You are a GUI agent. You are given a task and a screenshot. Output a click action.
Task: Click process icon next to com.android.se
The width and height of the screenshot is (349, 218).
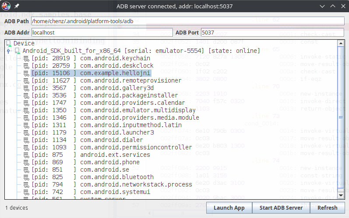26,170
